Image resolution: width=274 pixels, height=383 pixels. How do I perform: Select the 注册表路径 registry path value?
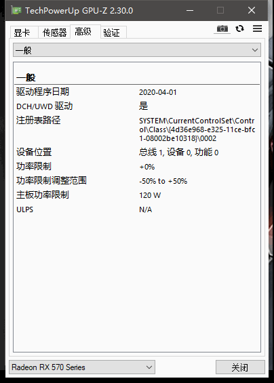tap(197, 129)
